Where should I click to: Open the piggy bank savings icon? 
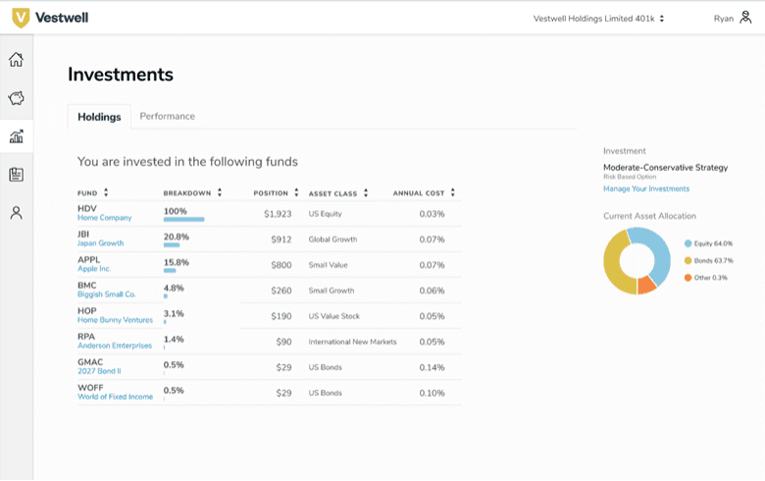pos(16,98)
